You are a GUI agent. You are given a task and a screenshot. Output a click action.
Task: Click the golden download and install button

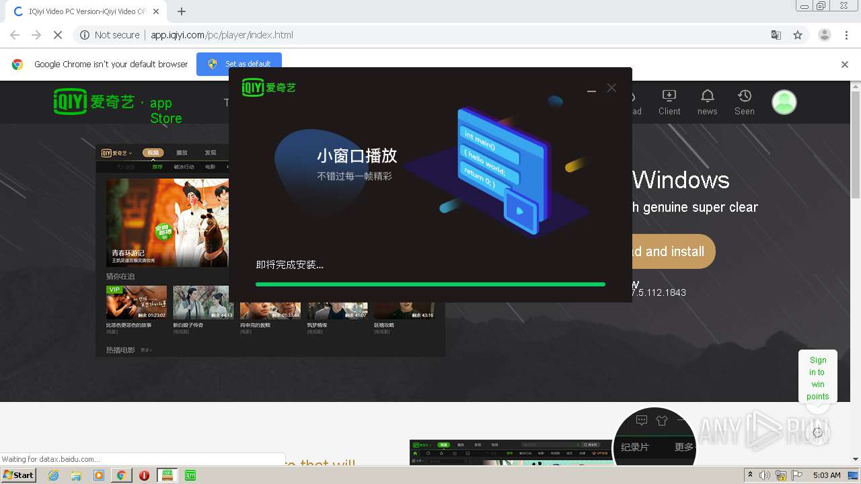pyautogui.click(x=673, y=251)
